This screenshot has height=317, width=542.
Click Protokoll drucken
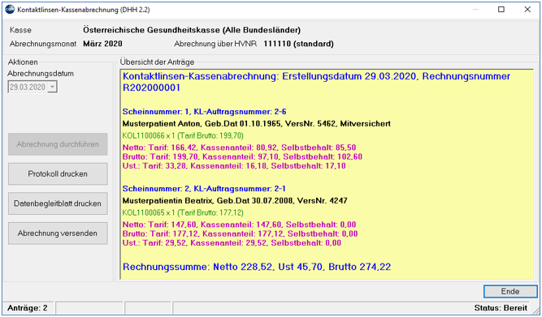point(58,173)
